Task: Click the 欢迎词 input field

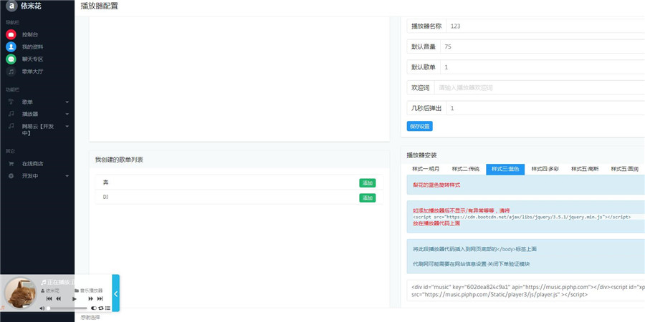Action: pos(540,87)
